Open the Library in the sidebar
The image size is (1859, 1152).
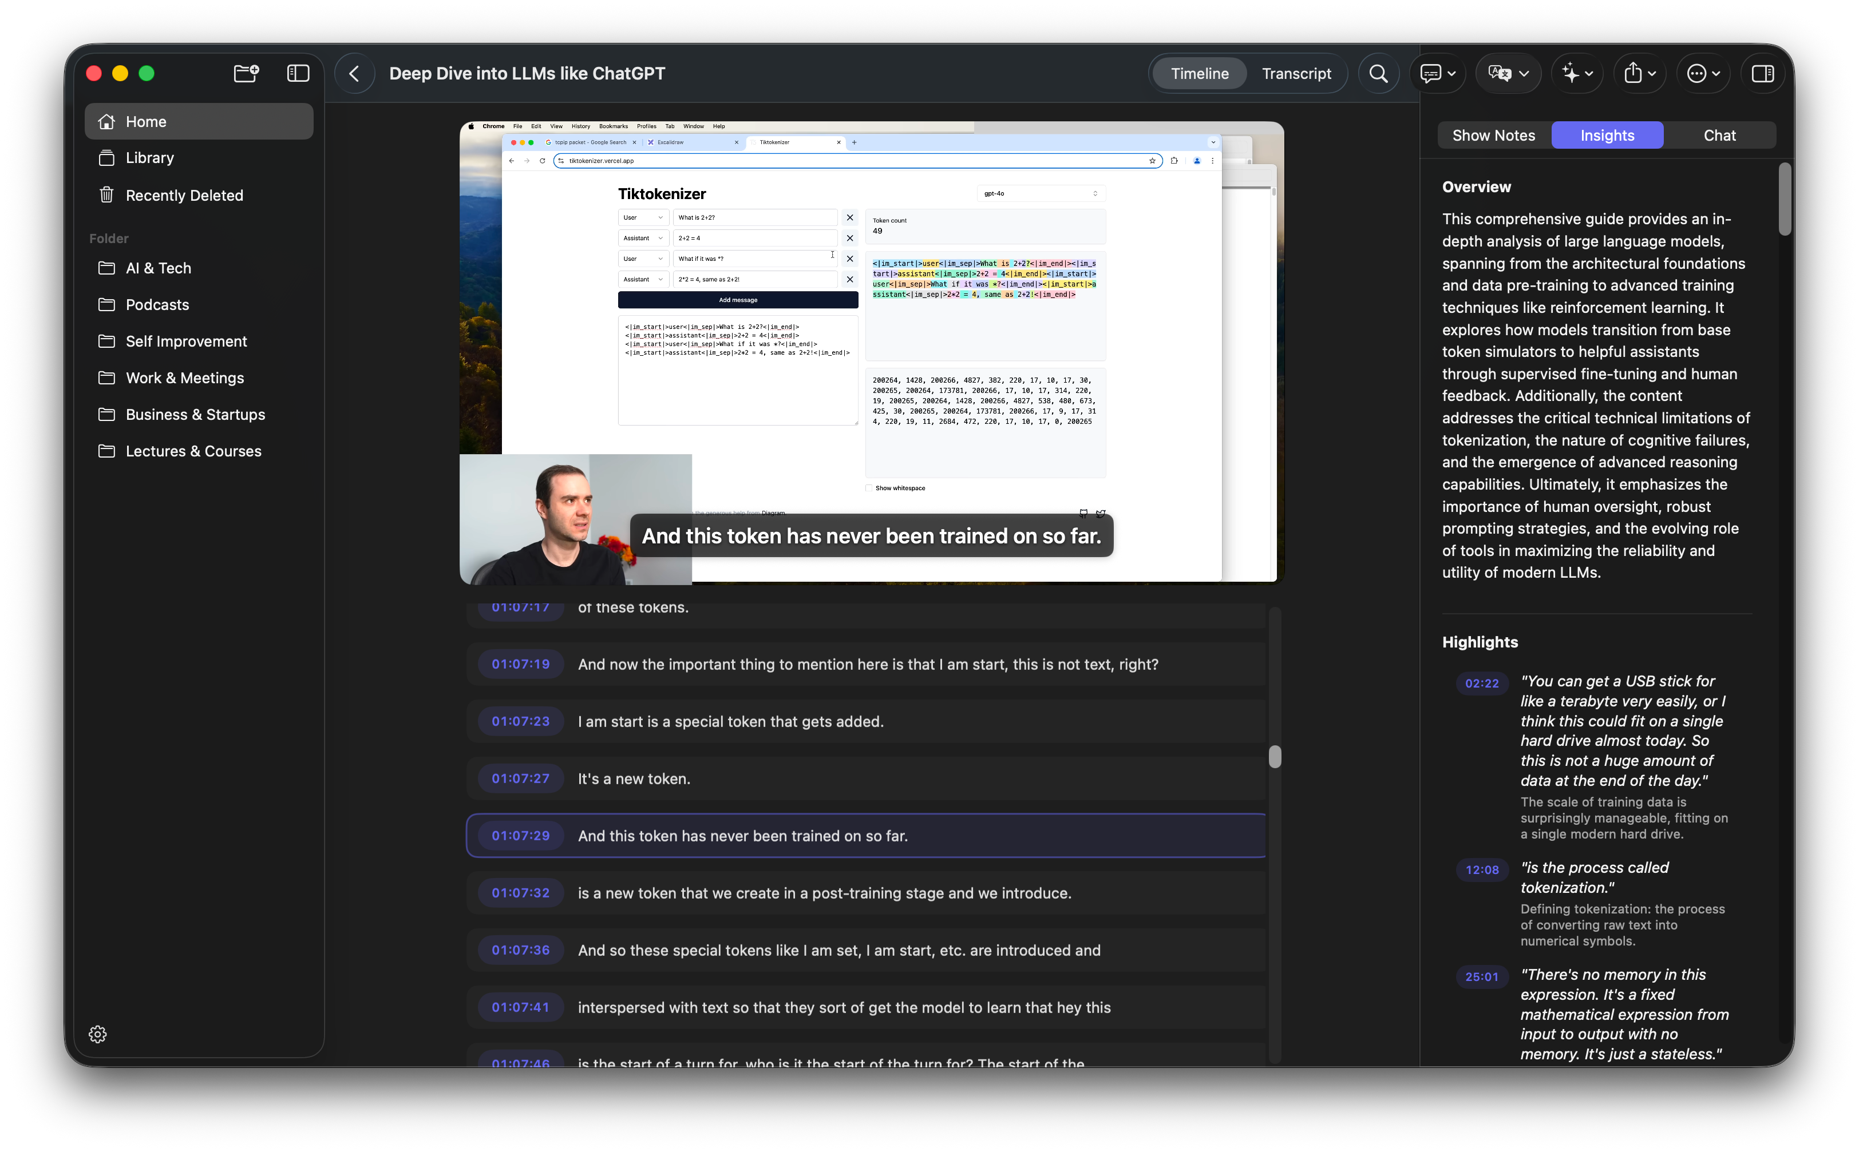tap(149, 158)
